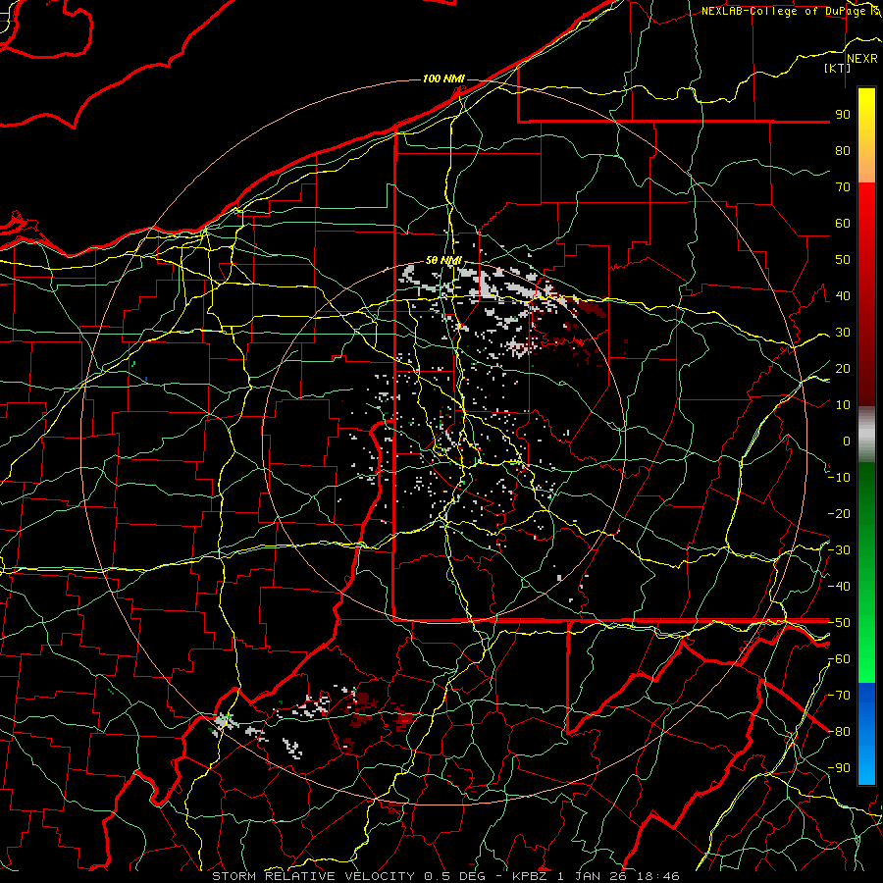
Task: Click the -80 value on the velocity scale
Action: click(x=839, y=732)
